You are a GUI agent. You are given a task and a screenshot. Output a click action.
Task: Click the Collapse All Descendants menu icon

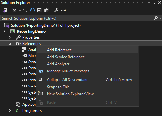click(x=40, y=79)
